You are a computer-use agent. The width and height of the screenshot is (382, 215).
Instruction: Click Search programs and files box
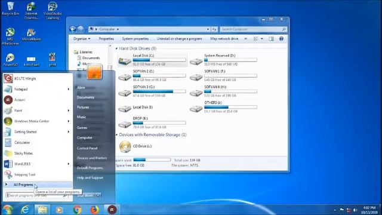coord(37,195)
